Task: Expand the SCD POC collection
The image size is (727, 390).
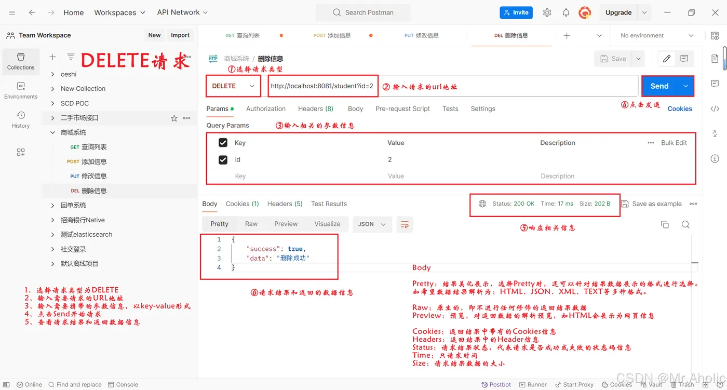Action: [x=52, y=103]
